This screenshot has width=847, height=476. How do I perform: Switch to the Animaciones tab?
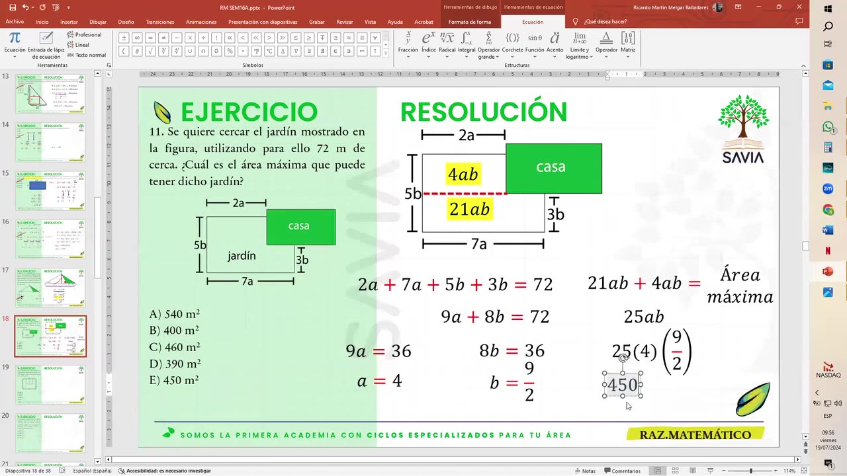click(201, 22)
